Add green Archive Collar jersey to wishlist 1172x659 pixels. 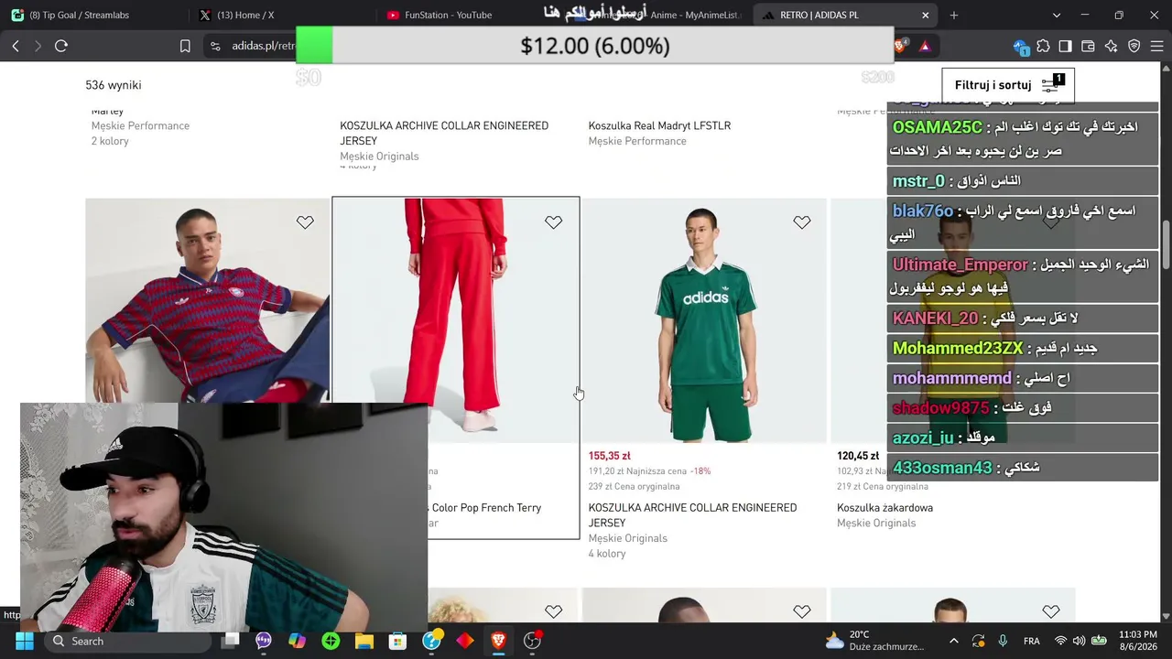[802, 222]
